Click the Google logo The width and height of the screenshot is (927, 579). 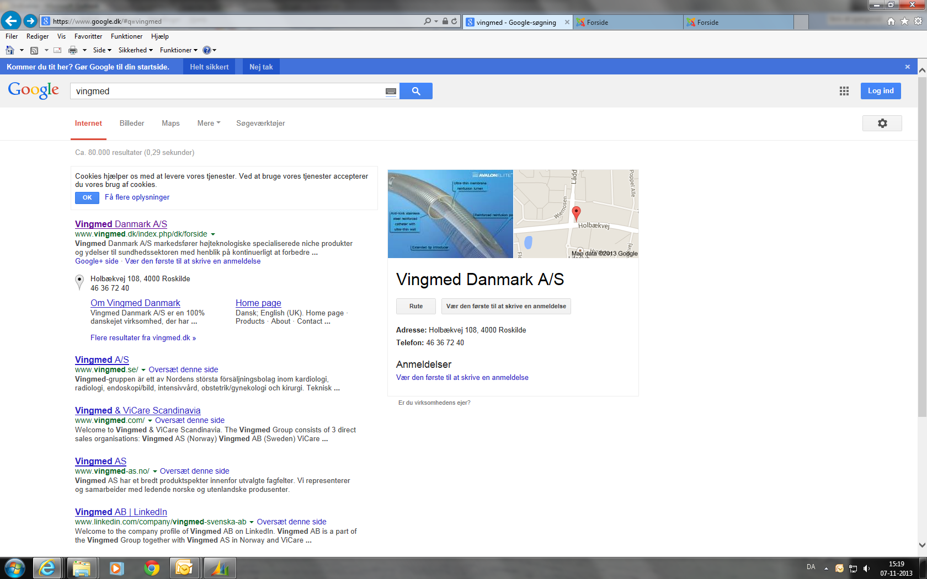[34, 90]
